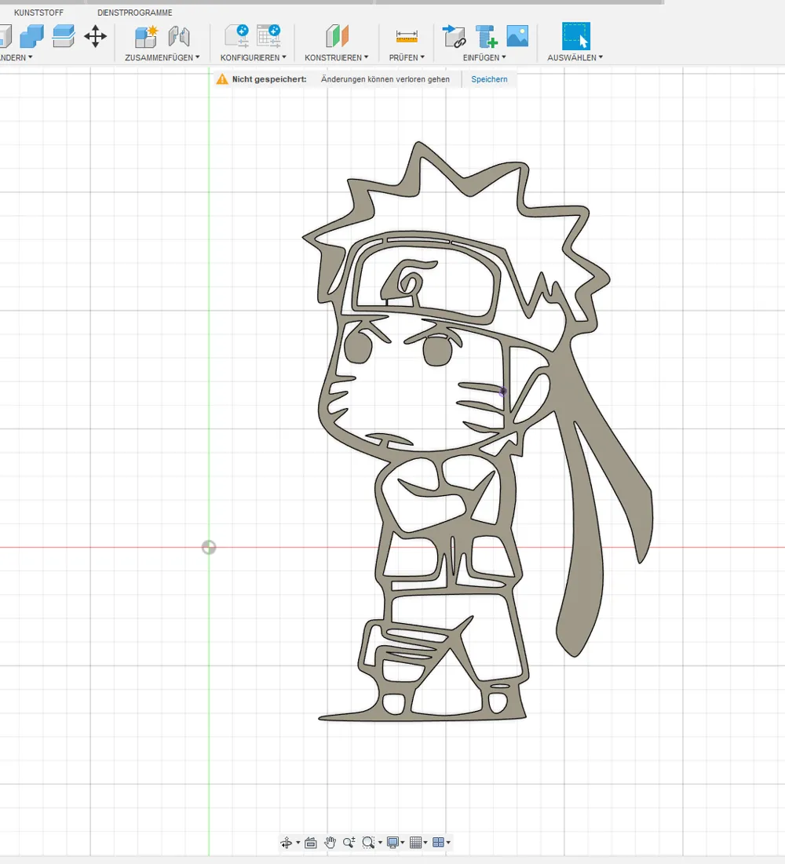
Task: Open the AUSWÄHLEN dropdown menu
Action: pos(575,57)
